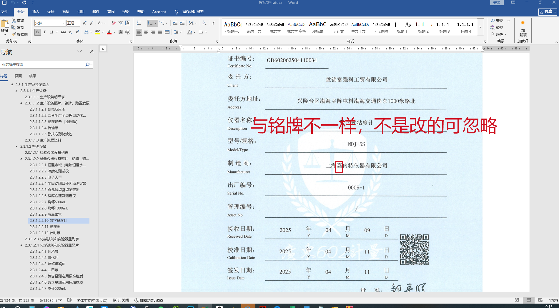Click the navigation search box (在文档中搜索)
The height and width of the screenshot is (308, 559).
(x=43, y=64)
